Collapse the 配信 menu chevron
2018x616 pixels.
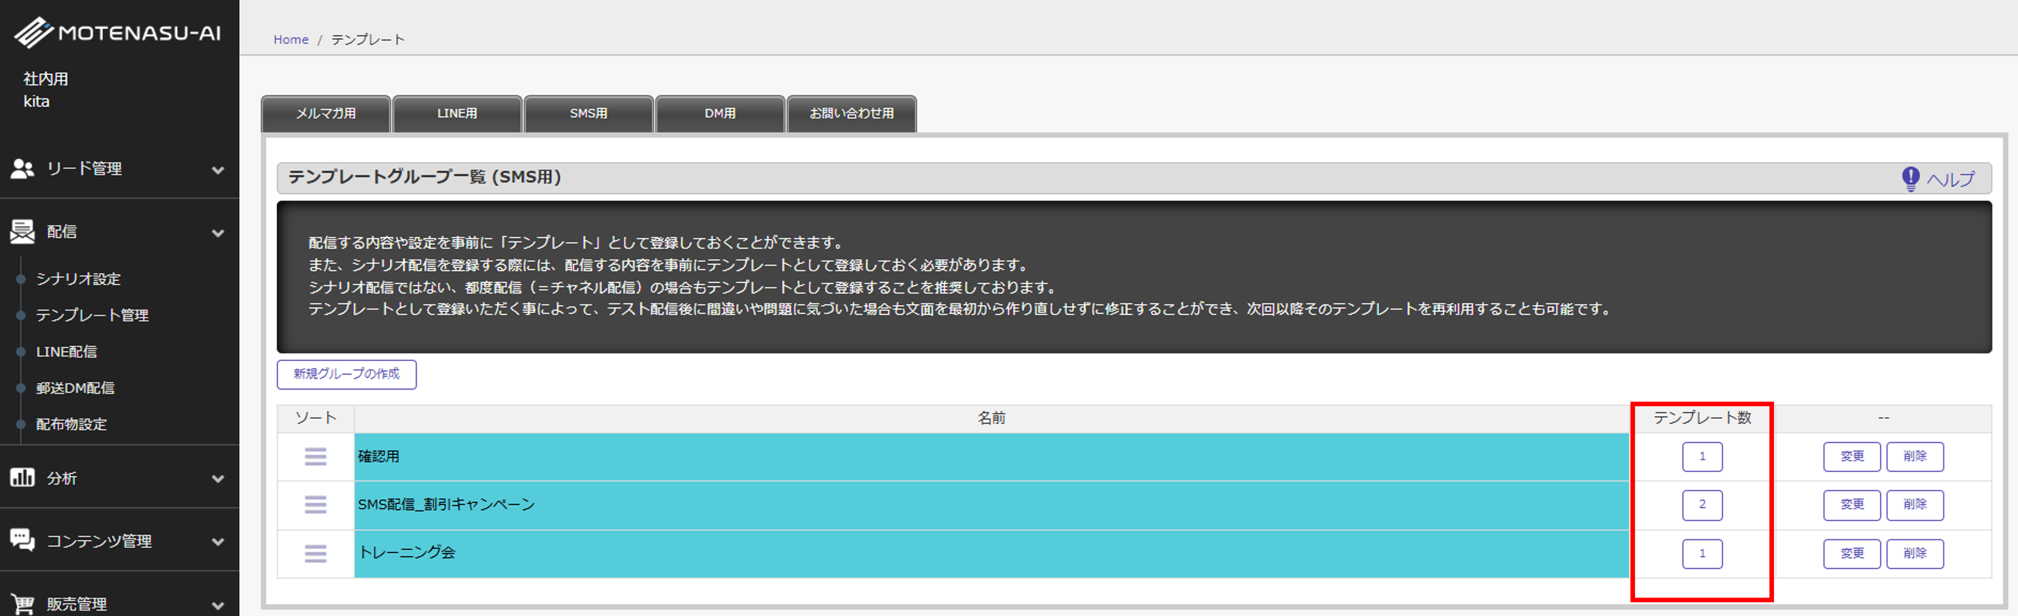(x=218, y=233)
